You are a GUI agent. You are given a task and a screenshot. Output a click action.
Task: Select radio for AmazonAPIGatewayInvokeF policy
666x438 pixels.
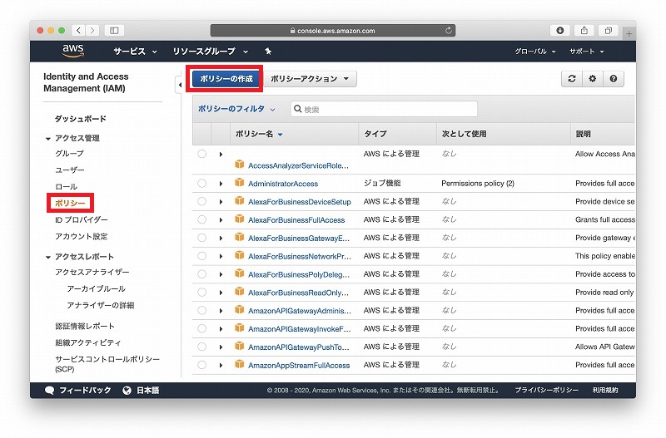pos(201,328)
